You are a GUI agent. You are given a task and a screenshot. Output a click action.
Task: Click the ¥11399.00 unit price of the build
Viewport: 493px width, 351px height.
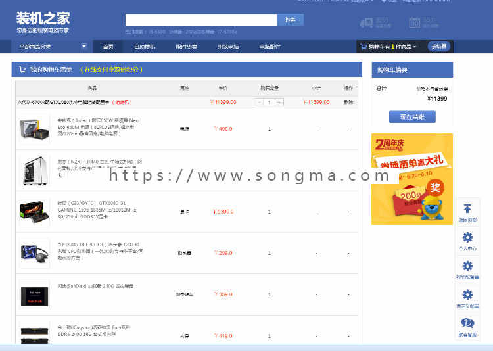(x=223, y=103)
